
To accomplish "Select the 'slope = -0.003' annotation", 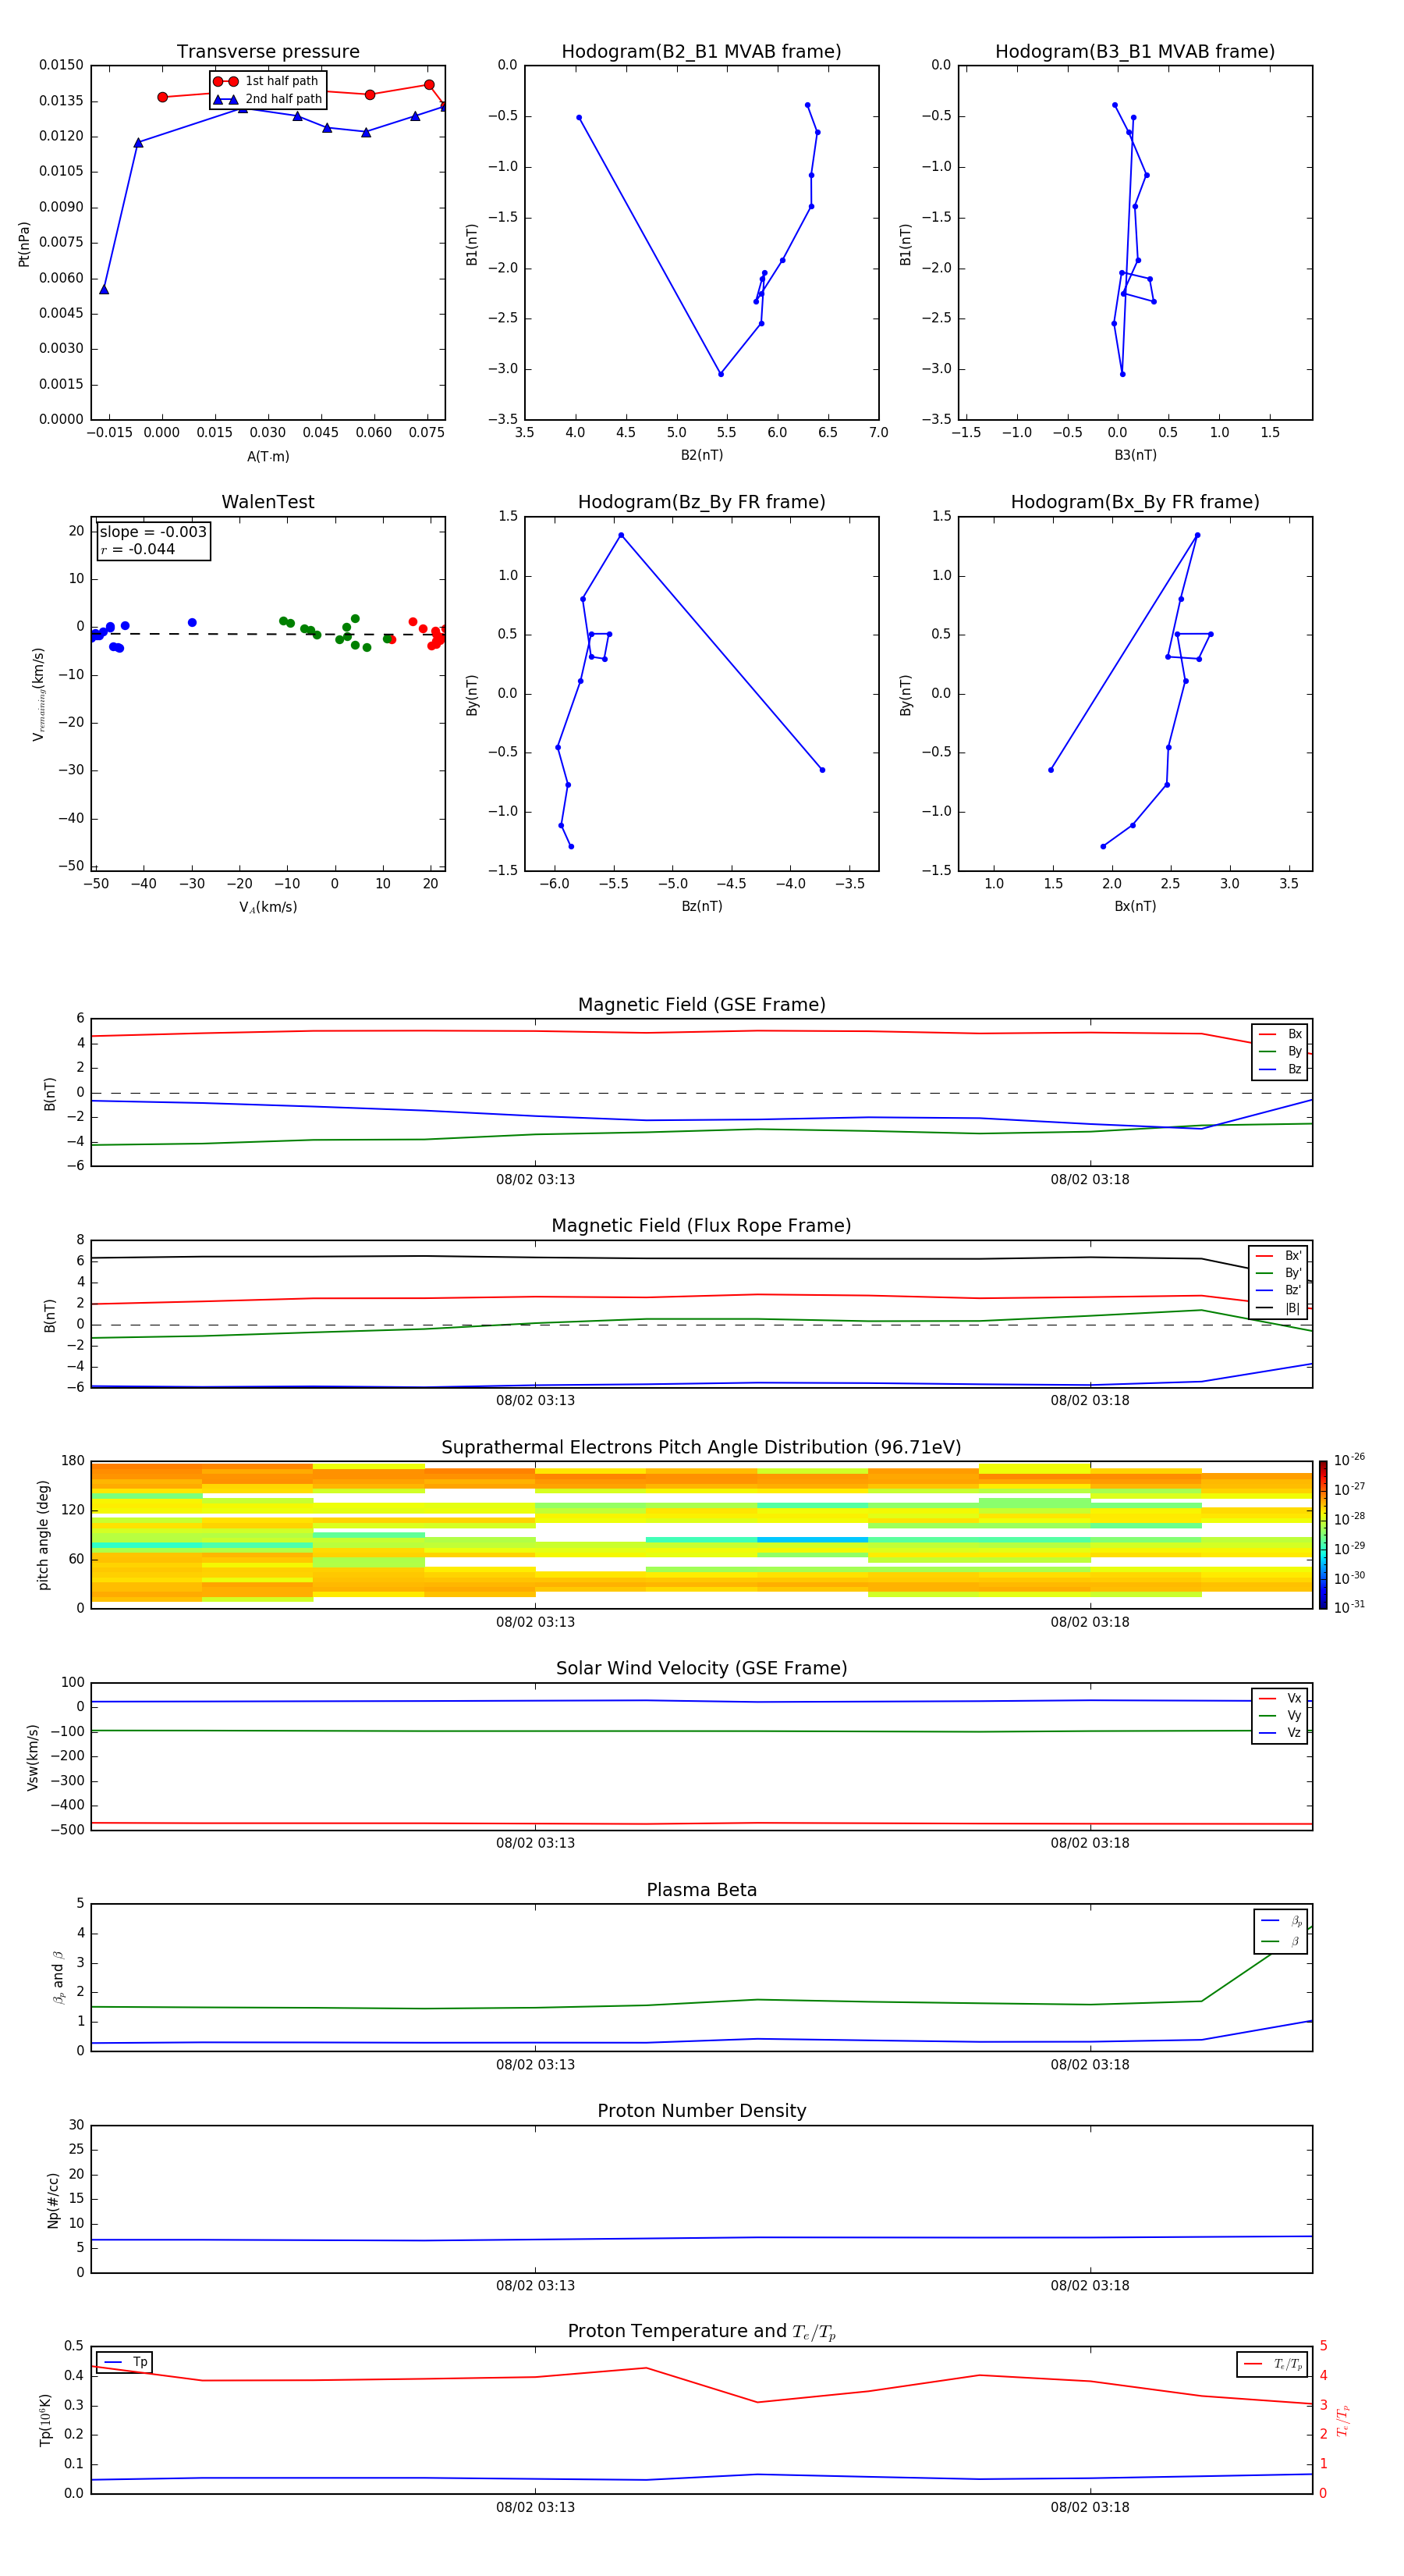I will click(x=153, y=532).
